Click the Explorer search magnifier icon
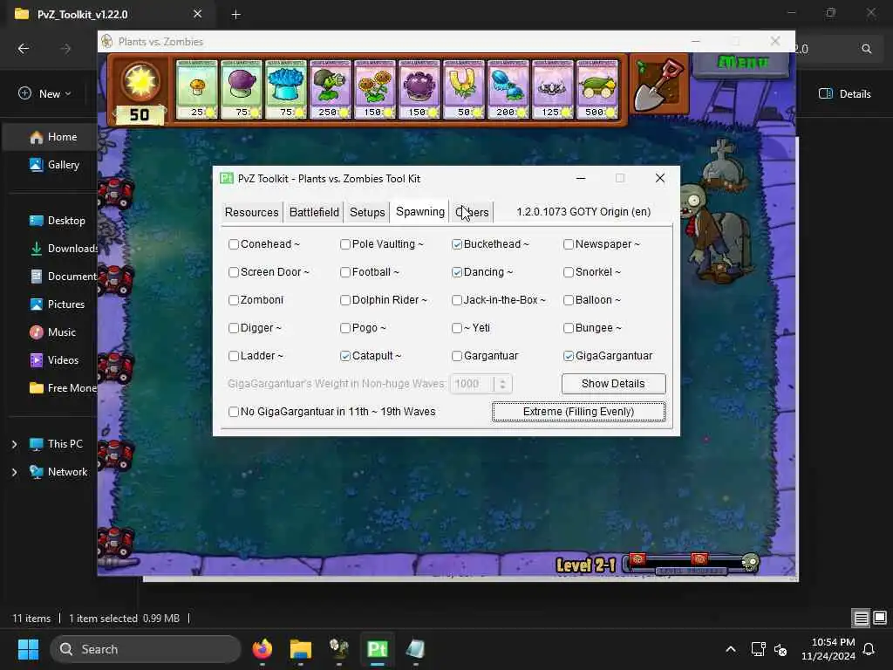The image size is (893, 670). 866,49
